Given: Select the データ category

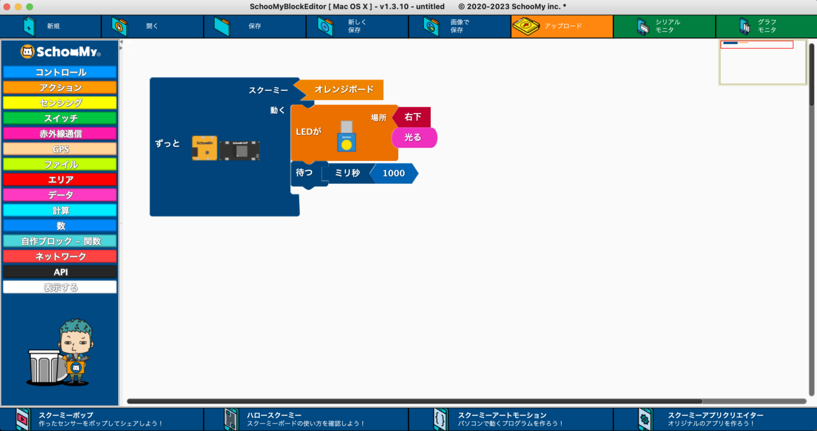Looking at the screenshot, I should pos(60,196).
